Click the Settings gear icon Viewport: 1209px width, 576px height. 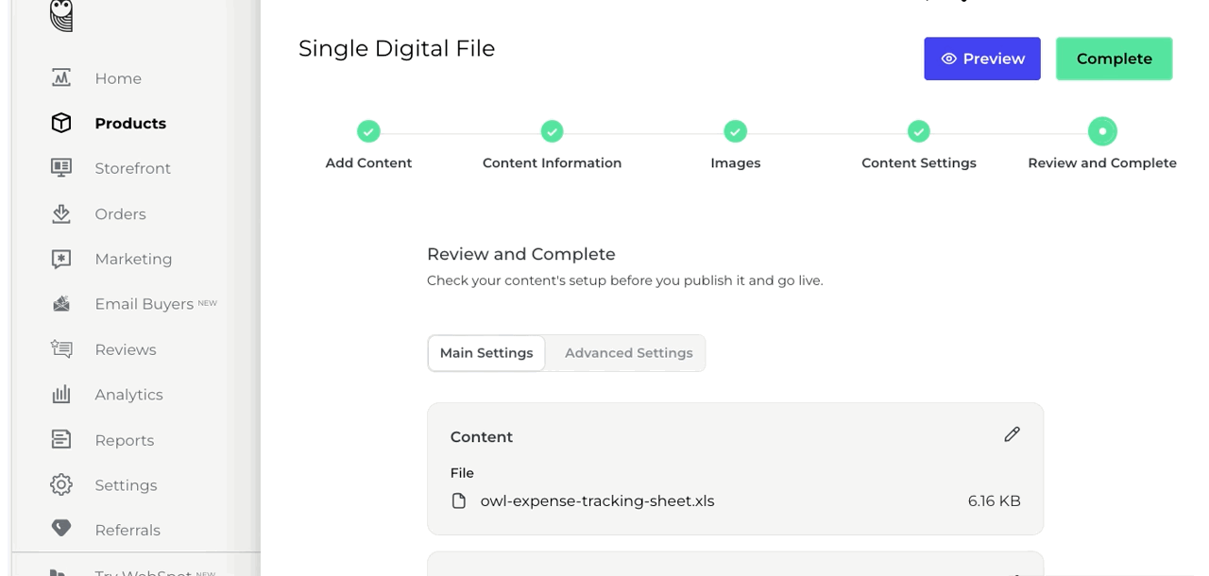(61, 485)
